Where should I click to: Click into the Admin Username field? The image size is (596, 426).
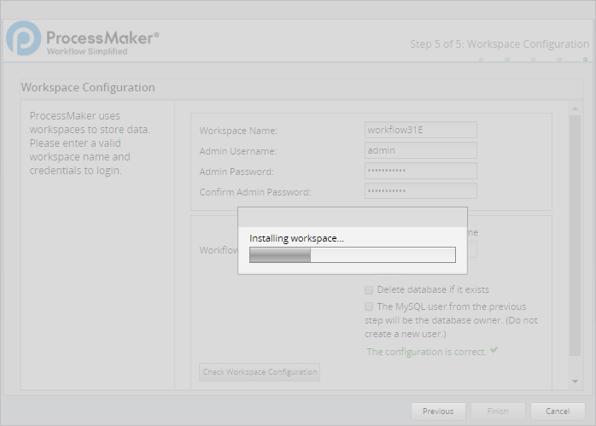click(x=420, y=151)
